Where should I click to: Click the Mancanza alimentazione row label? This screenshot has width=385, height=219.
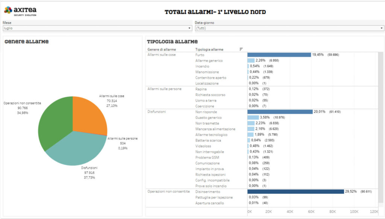click(x=215, y=129)
